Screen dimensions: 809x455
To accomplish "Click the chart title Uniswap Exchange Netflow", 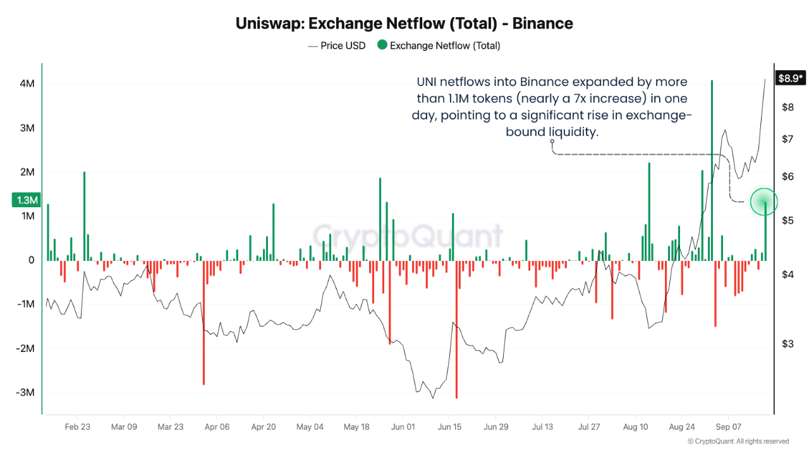I will 404,23.
